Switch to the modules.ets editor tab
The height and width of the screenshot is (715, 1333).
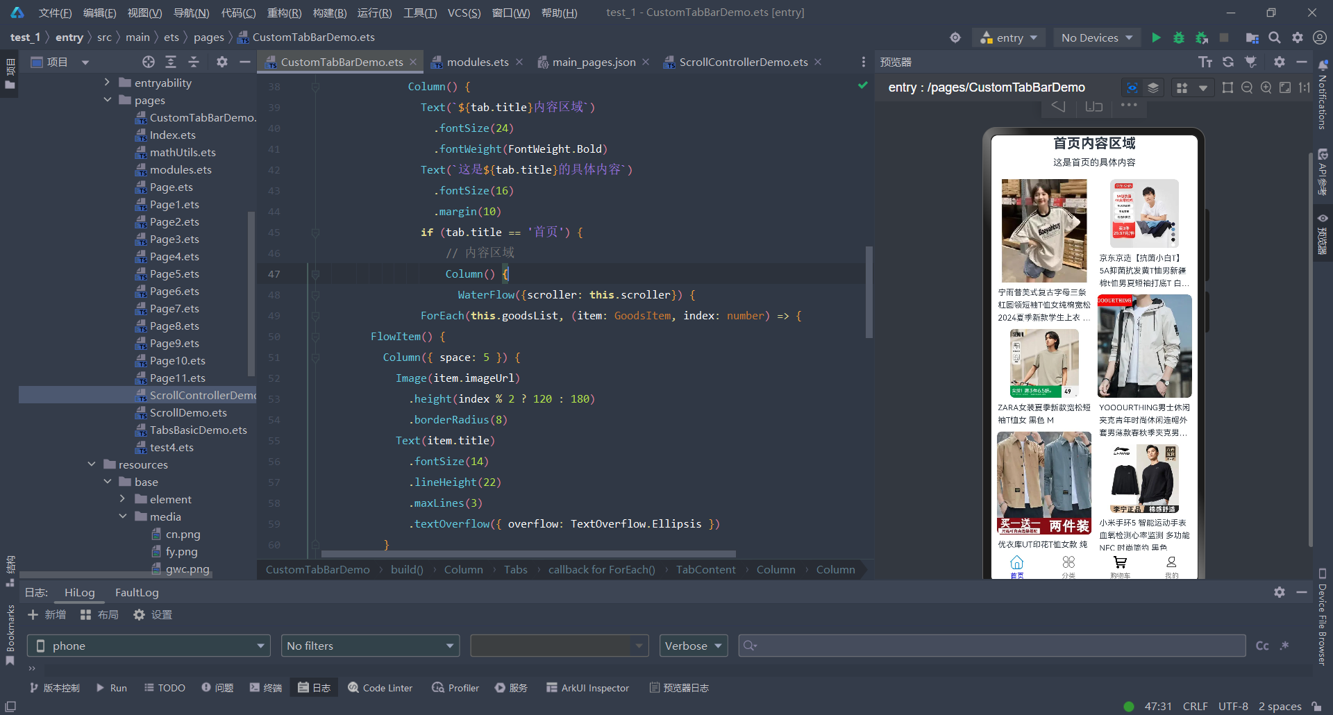(x=477, y=62)
